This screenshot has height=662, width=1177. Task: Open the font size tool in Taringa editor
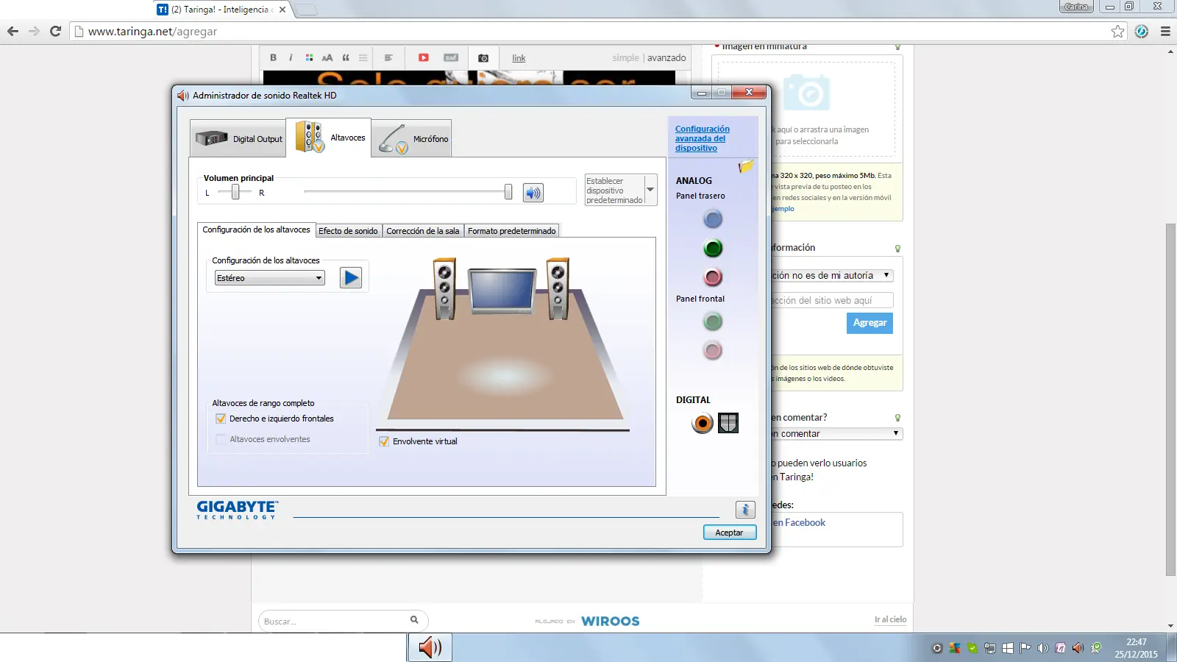tap(327, 57)
